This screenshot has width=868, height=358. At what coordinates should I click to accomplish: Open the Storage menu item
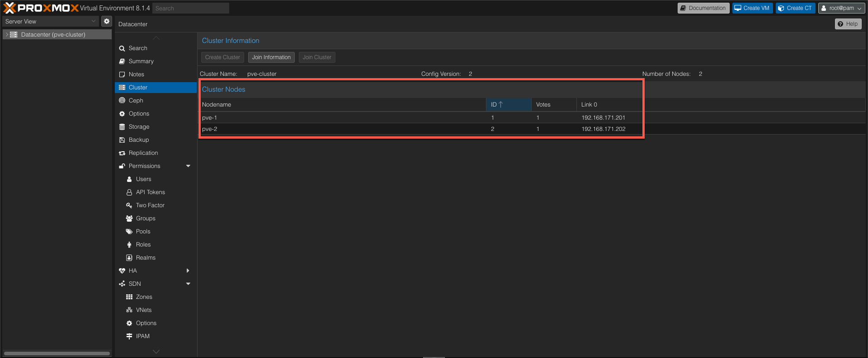(x=156, y=127)
